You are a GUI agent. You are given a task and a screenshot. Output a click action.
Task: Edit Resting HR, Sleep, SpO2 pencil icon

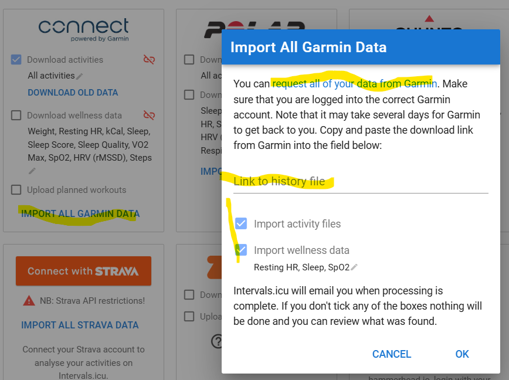pos(354,267)
